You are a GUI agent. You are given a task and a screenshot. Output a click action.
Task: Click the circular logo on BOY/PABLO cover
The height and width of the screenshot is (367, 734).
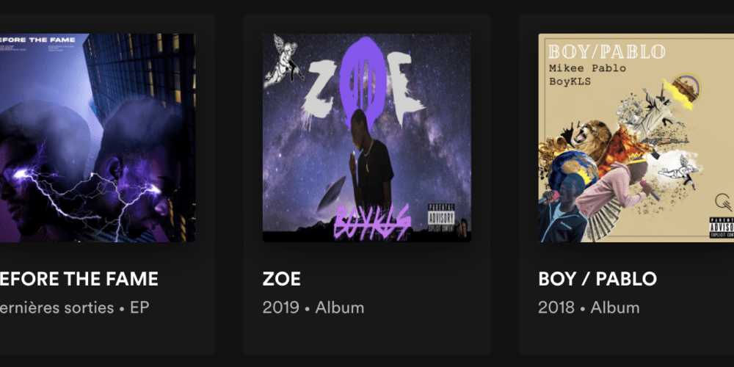tap(723, 203)
